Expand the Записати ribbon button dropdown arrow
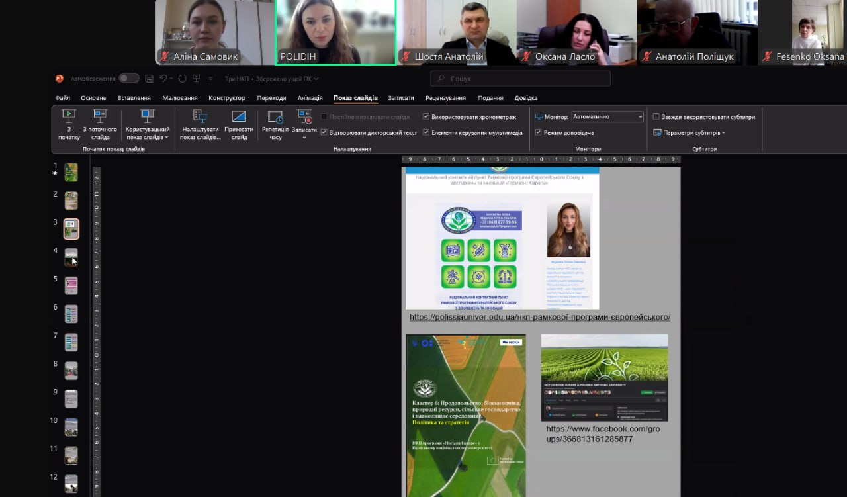847x497 pixels. click(x=304, y=138)
